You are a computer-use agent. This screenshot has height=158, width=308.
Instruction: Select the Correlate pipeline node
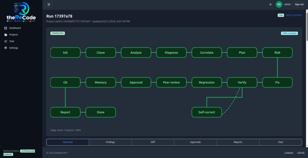click(207, 52)
